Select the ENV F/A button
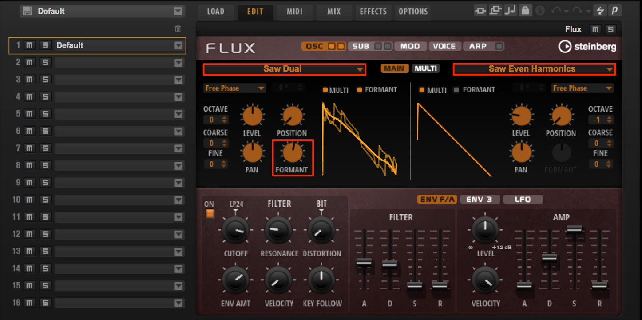642x320 pixels. [x=437, y=200]
